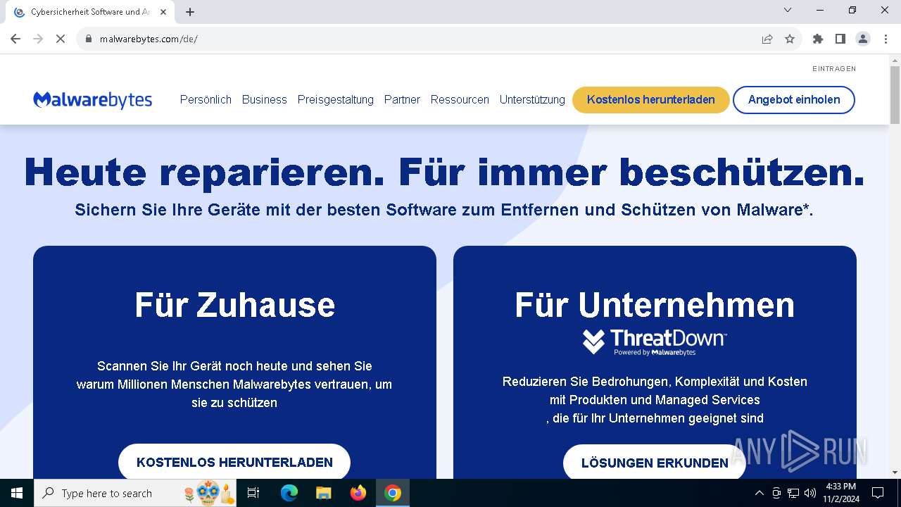Open the Chrome profile avatar
The width and height of the screenshot is (901, 507).
coord(863,39)
